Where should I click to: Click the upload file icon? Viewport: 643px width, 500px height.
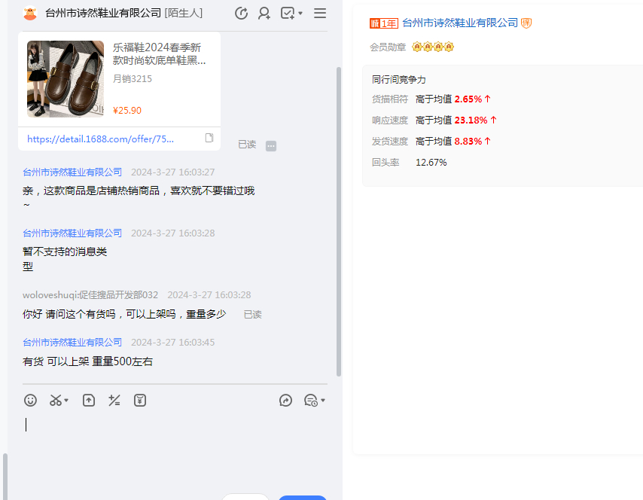89,401
